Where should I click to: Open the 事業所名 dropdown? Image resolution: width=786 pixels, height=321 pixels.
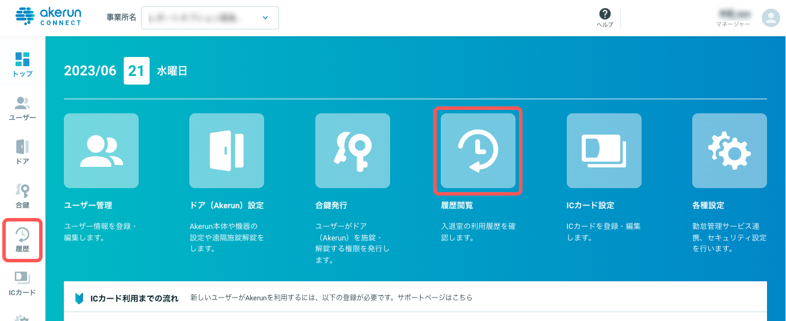209,18
